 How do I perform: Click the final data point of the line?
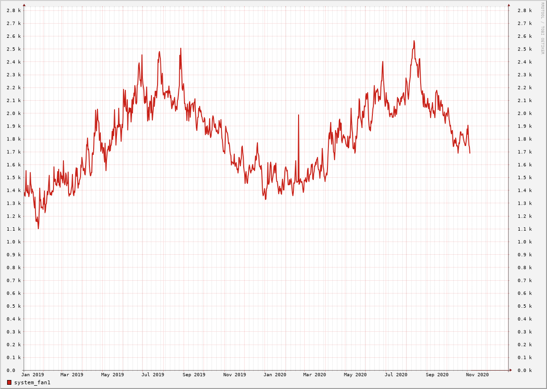470,153
